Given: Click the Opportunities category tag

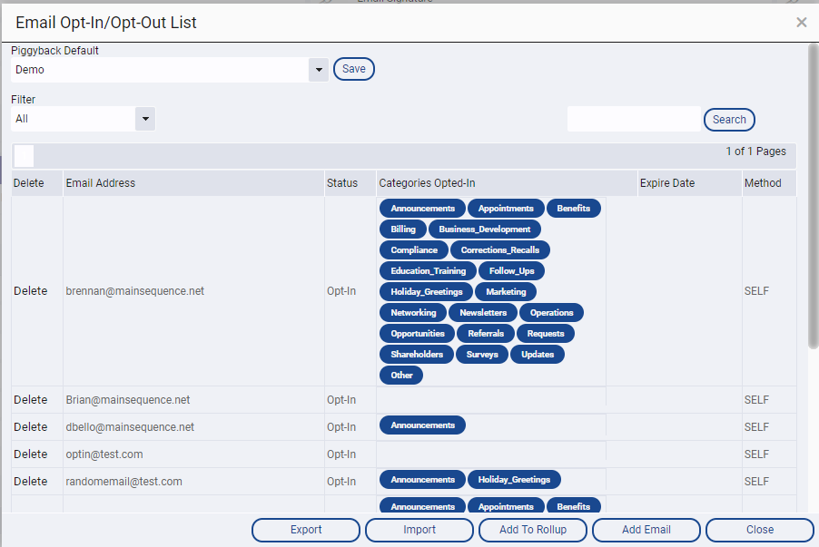Looking at the screenshot, I should 418,334.
